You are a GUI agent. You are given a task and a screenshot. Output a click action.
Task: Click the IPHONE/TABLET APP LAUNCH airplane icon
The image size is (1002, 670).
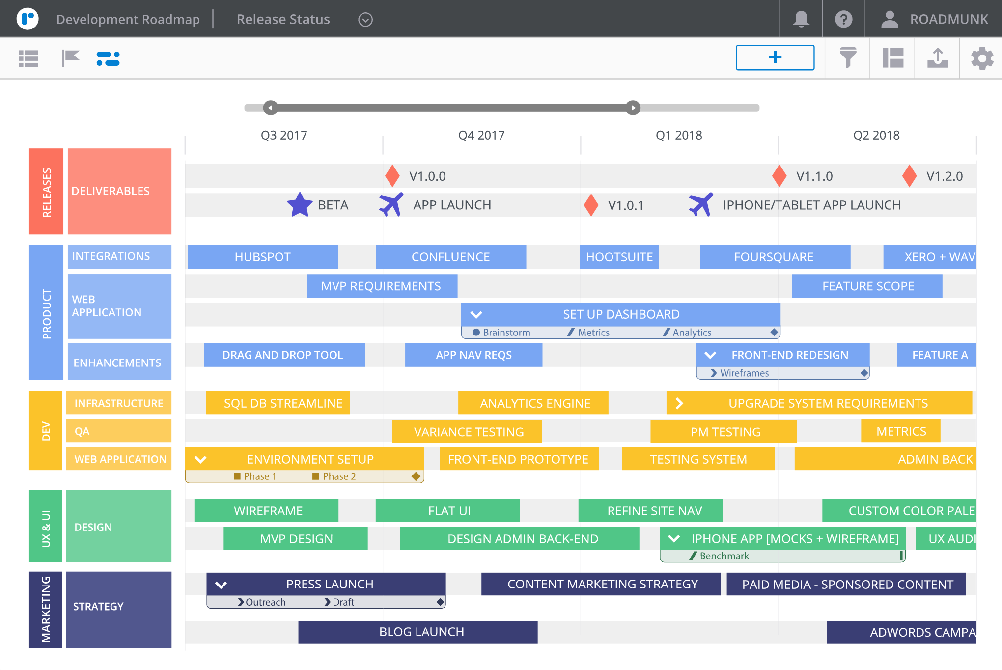pos(701,204)
